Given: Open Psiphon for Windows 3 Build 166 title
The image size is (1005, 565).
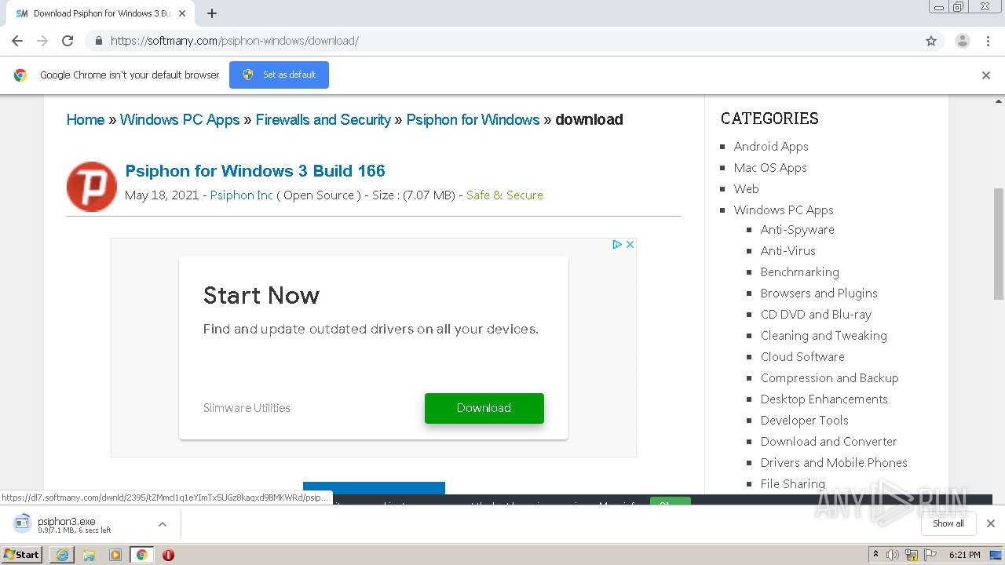Looking at the screenshot, I should 255,170.
